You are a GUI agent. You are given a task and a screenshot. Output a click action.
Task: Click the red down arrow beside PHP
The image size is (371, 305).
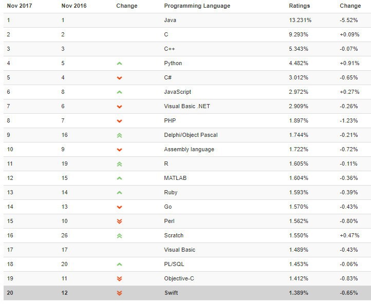tap(119, 121)
